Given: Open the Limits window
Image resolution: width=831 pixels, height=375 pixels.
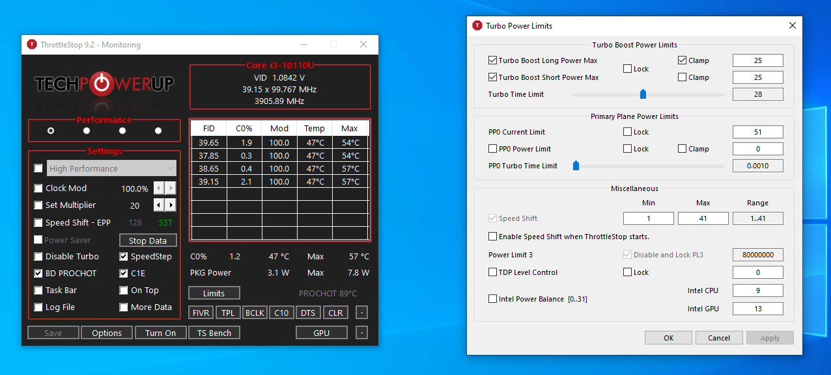Looking at the screenshot, I should (214, 293).
